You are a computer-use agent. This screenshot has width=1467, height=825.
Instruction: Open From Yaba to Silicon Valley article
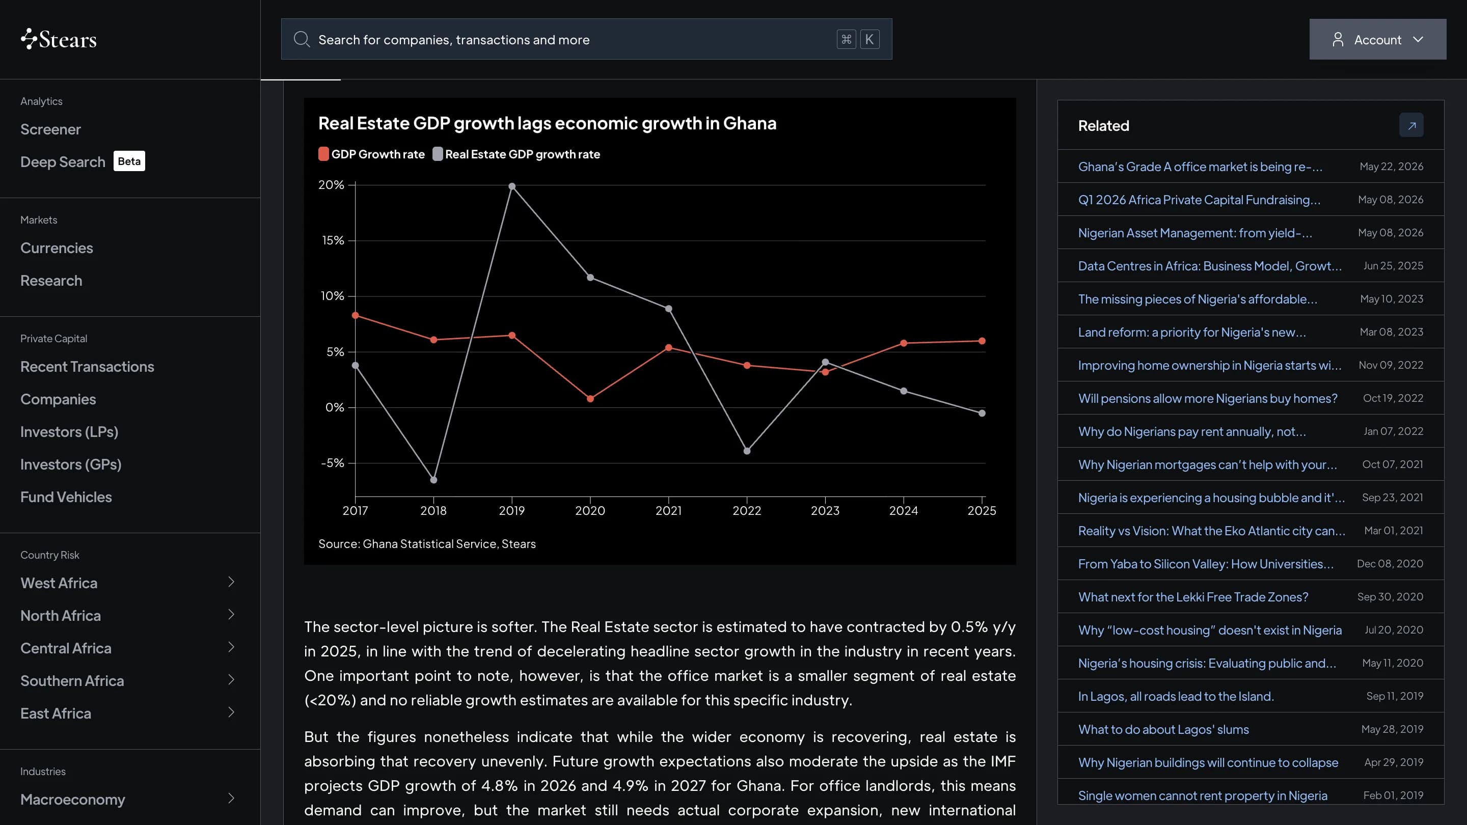(x=1206, y=564)
